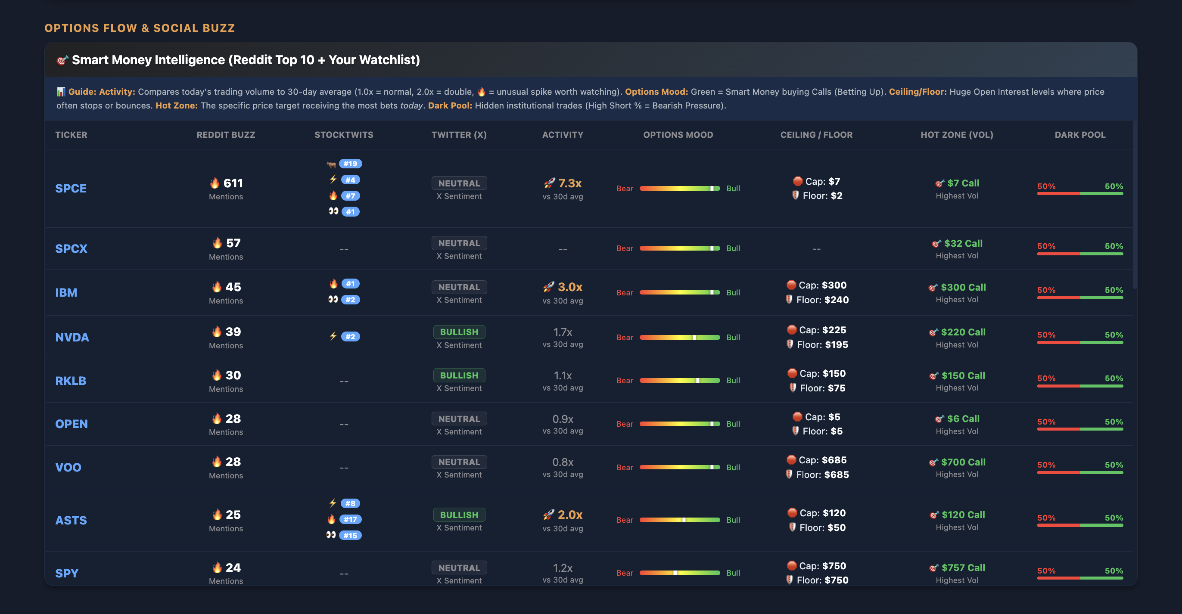This screenshot has height=614, width=1182.
Task: Click the OPTIONS MOOD column header
Action: click(678, 135)
